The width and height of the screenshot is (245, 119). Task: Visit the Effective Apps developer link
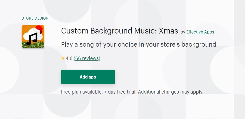pos(200,32)
